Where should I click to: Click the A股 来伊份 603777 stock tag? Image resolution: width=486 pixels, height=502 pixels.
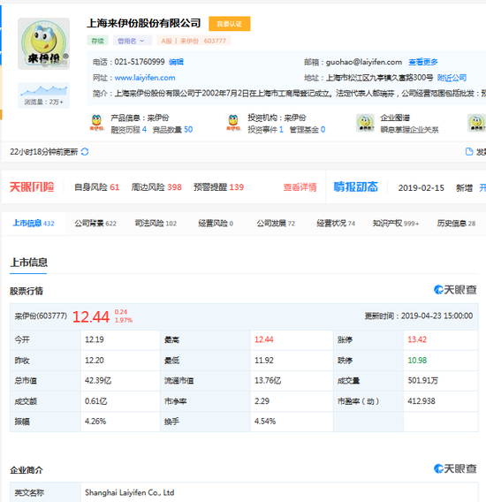pos(194,41)
